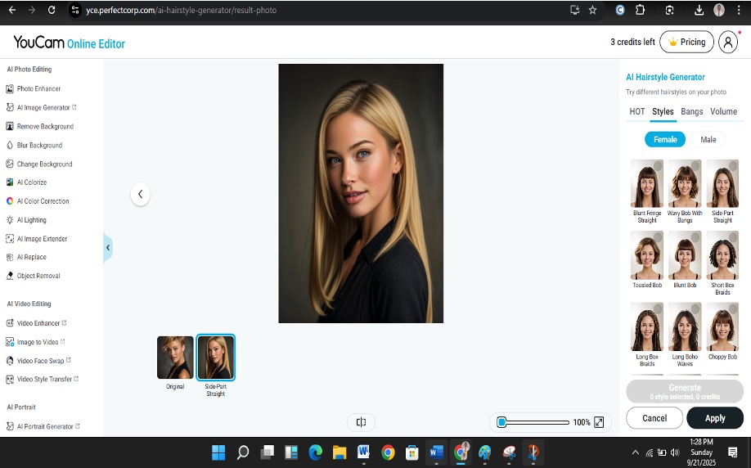Viewport: 751px width, 468px height.
Task: Click the fit-to-screen icon beside 100%
Action: click(x=599, y=422)
